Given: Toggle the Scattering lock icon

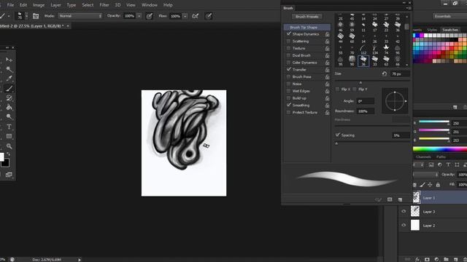Looking at the screenshot, I should (x=328, y=41).
